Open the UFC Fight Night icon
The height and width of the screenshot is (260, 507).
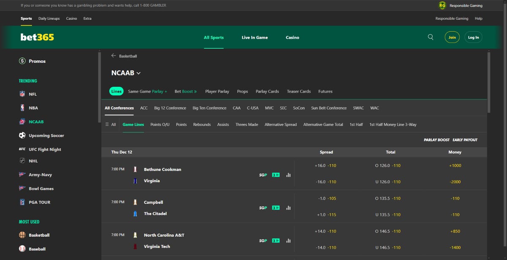click(x=22, y=149)
